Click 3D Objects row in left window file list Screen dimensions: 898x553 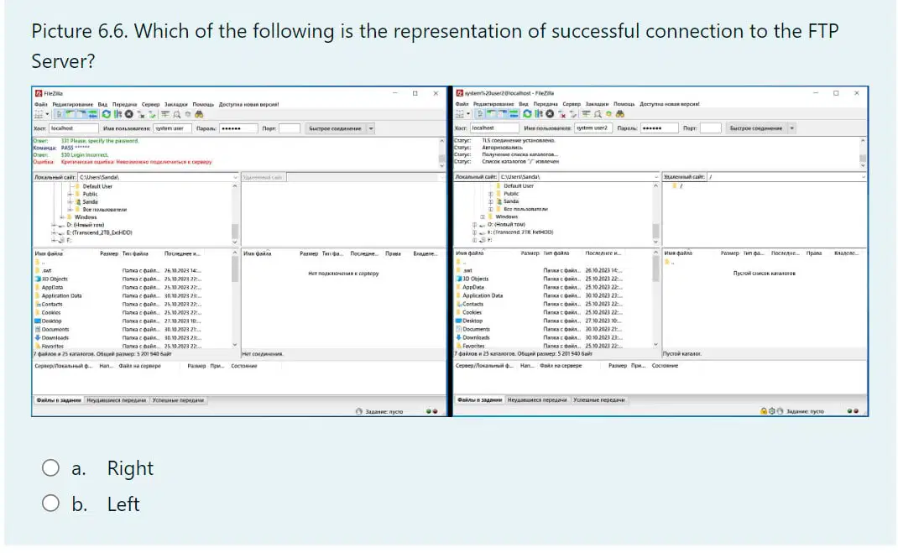pyautogui.click(x=133, y=279)
